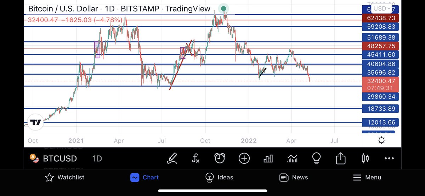425x196 pixels.
Task: Open the three dots more options
Action: coord(389,158)
